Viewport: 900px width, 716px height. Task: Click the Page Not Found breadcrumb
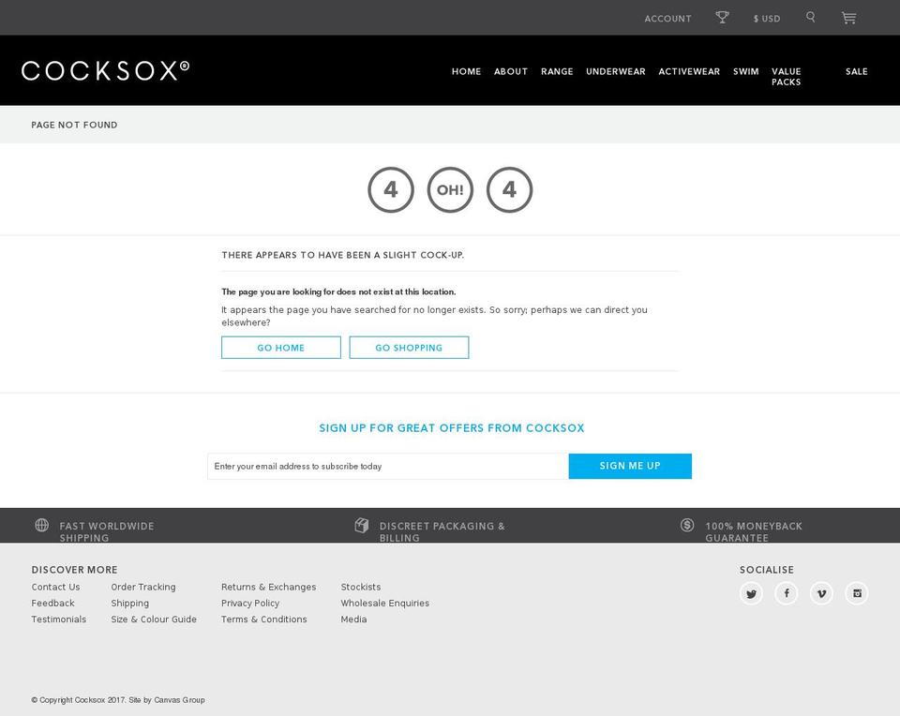74,125
